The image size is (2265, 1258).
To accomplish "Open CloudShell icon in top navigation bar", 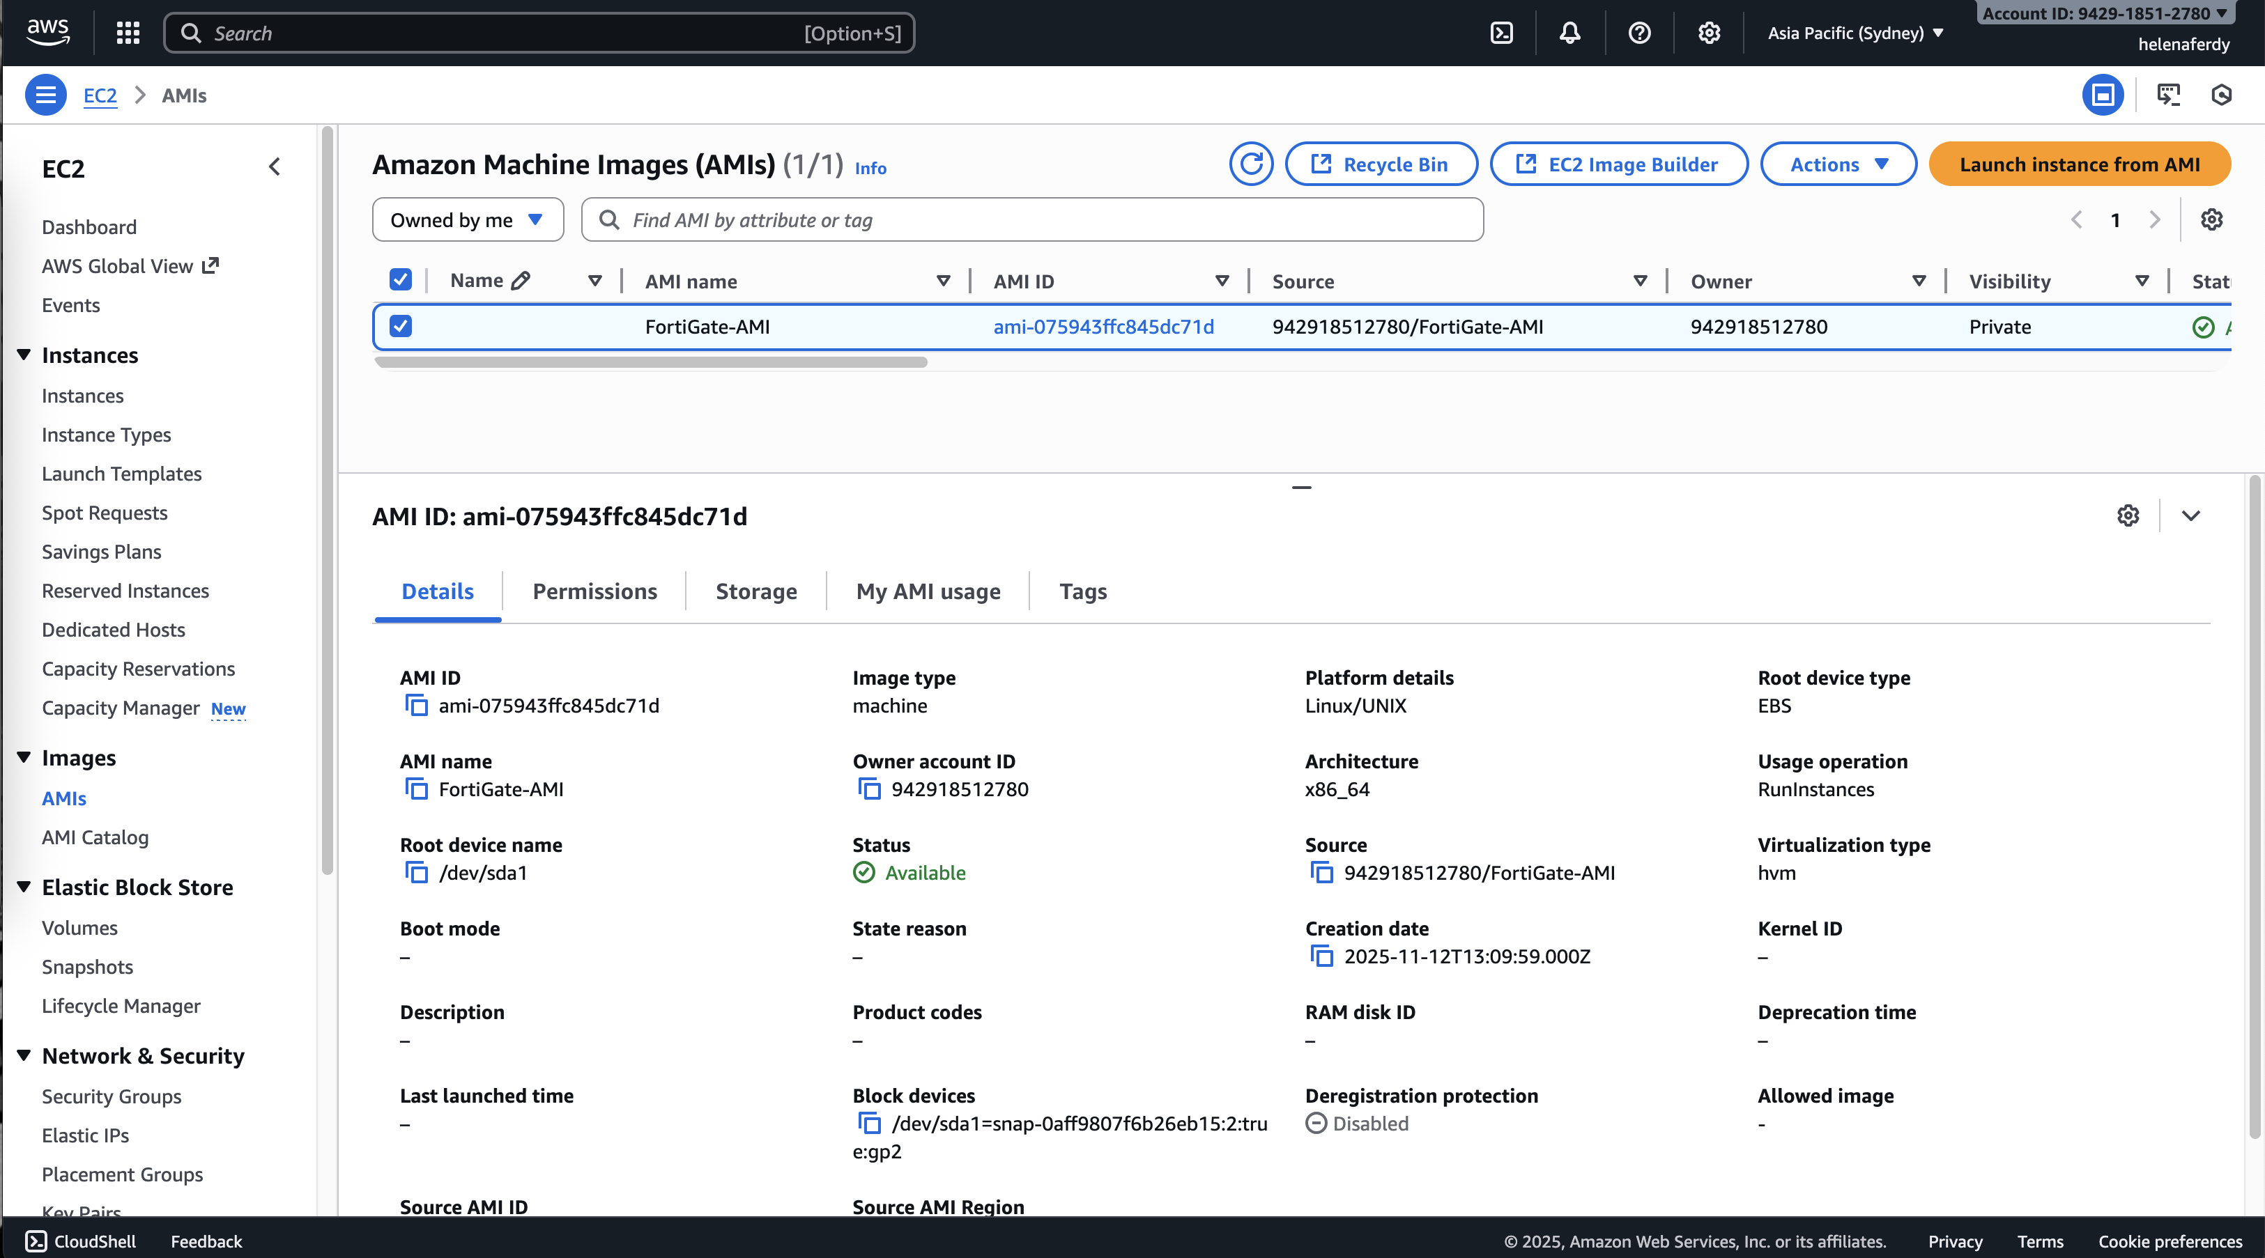I will (x=1502, y=33).
